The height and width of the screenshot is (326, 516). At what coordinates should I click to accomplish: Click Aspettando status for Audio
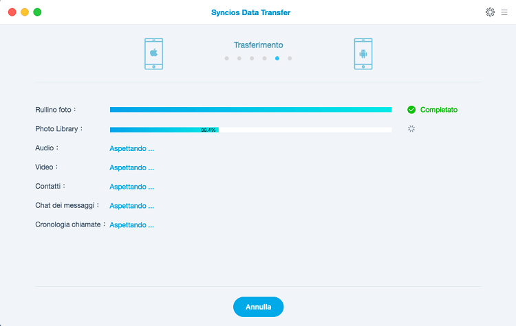pos(131,148)
